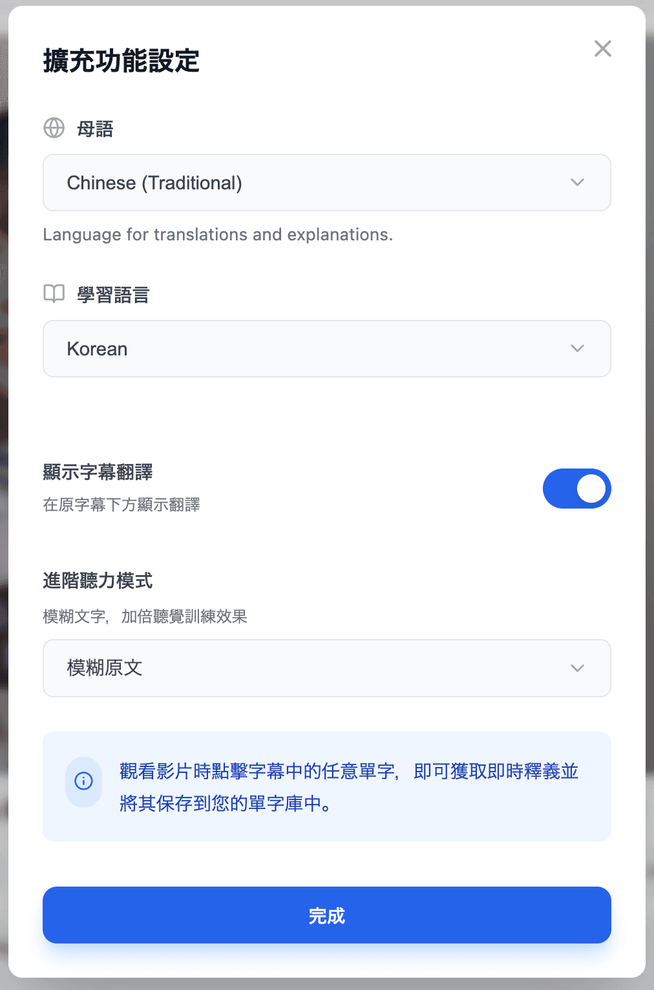This screenshot has width=654, height=990.
Task: Click the globe icon beside 母語
Action: [x=54, y=128]
